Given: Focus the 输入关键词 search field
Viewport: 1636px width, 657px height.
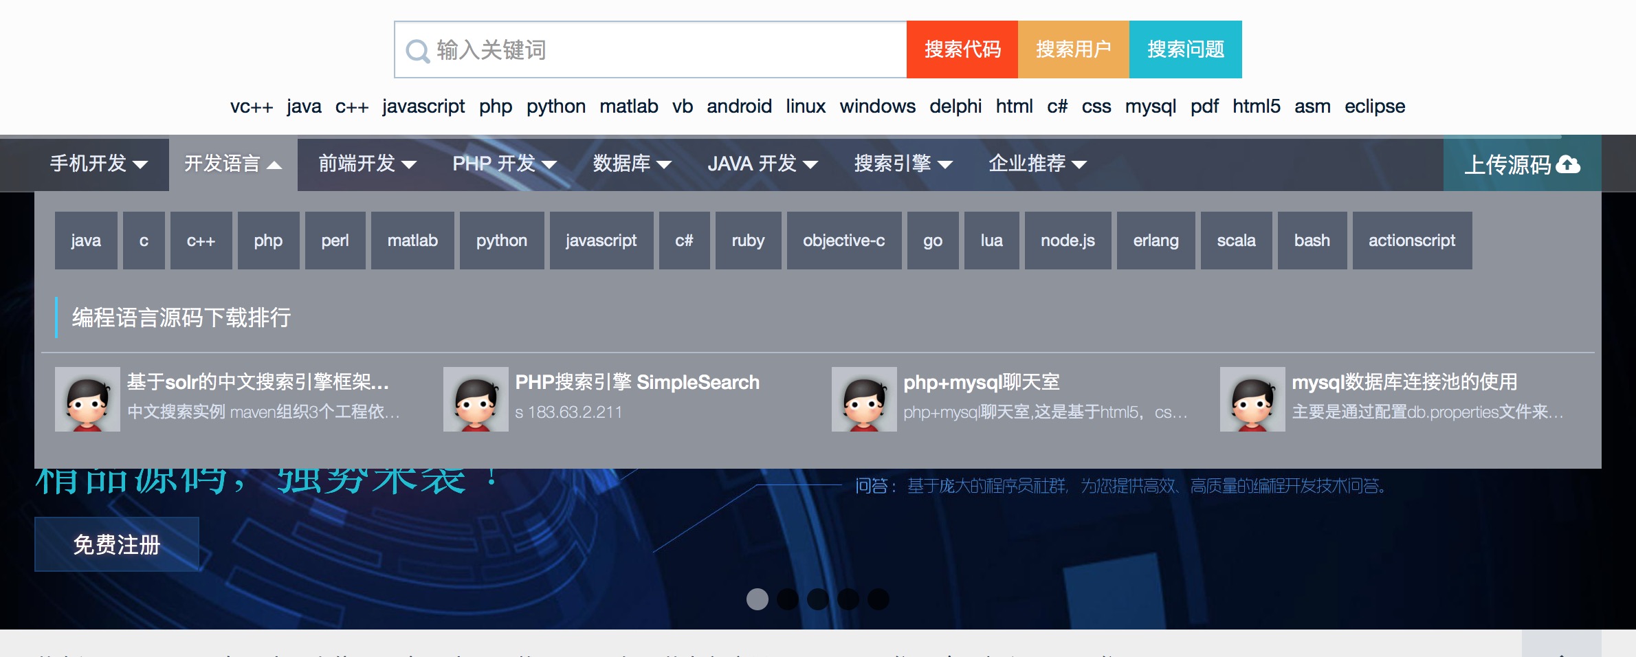Looking at the screenshot, I should (650, 49).
